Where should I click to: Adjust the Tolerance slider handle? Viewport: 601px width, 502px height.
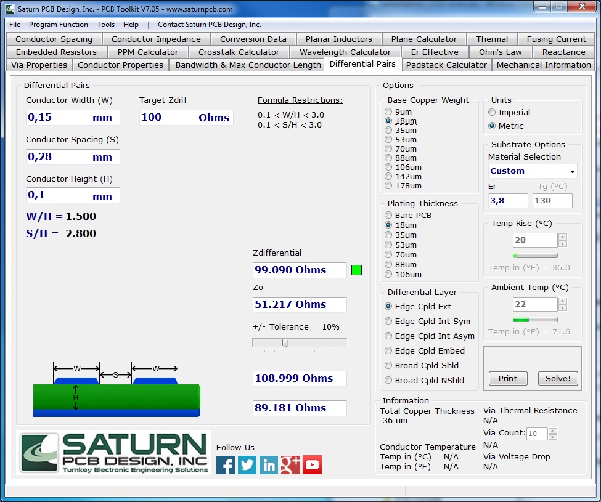[285, 342]
